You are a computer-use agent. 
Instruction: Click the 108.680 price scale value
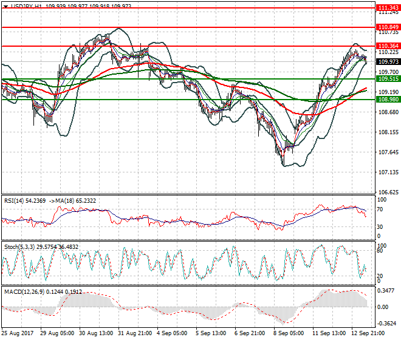(388, 112)
